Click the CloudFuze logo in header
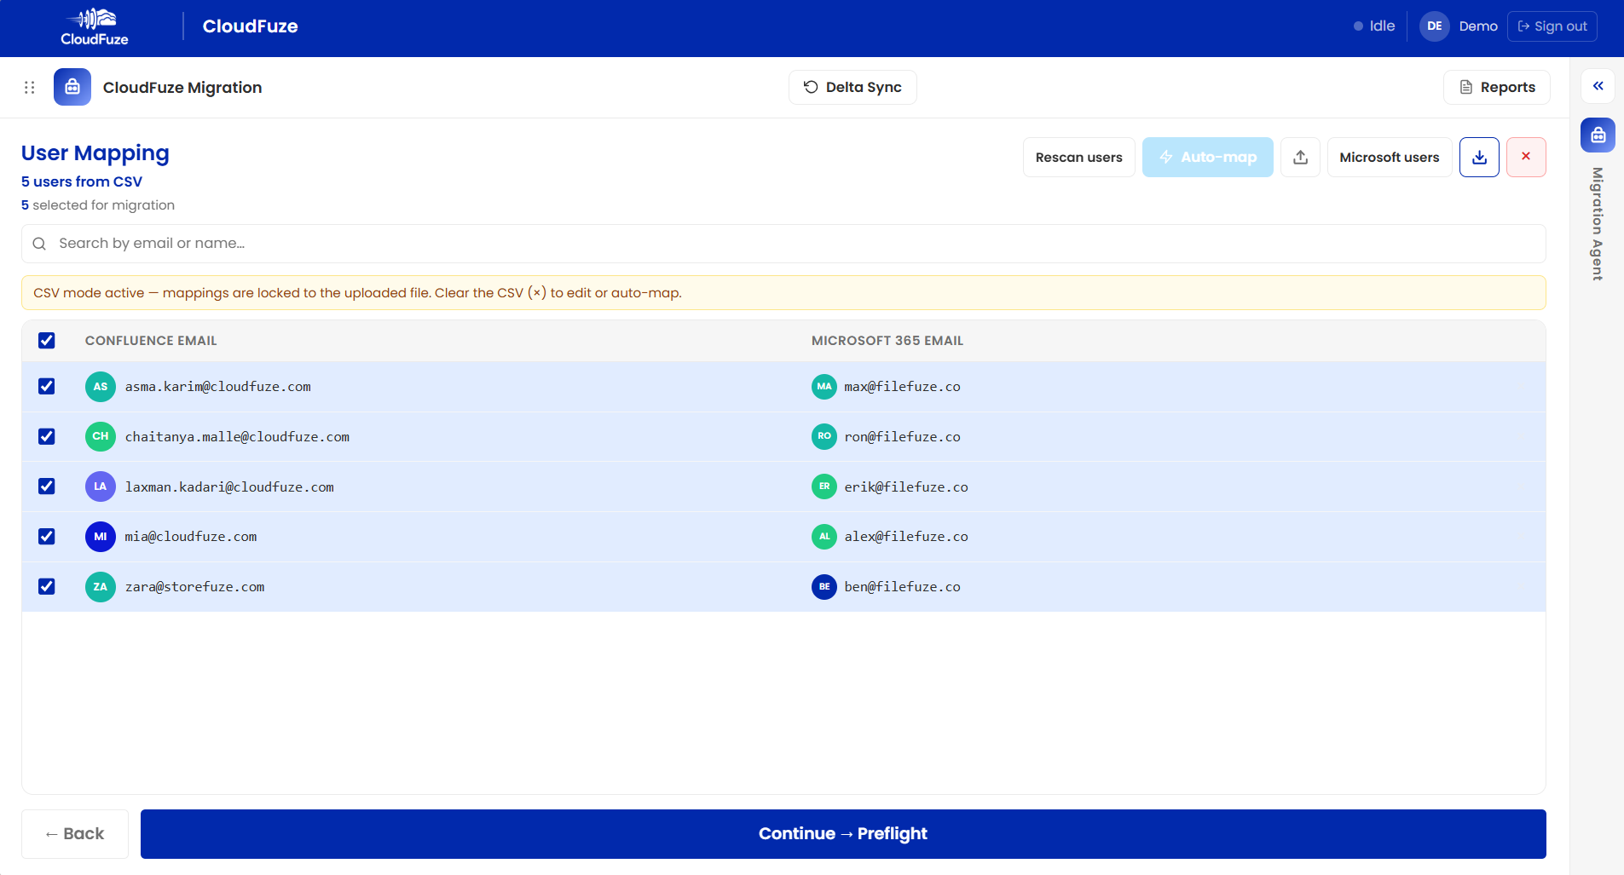Screen dimensions: 1624x875 95,27
